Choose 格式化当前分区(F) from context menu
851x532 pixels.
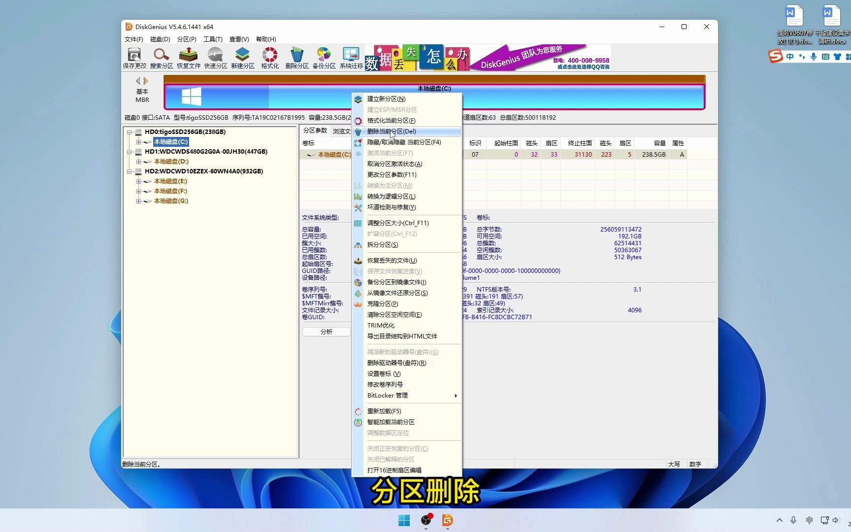[407, 121]
